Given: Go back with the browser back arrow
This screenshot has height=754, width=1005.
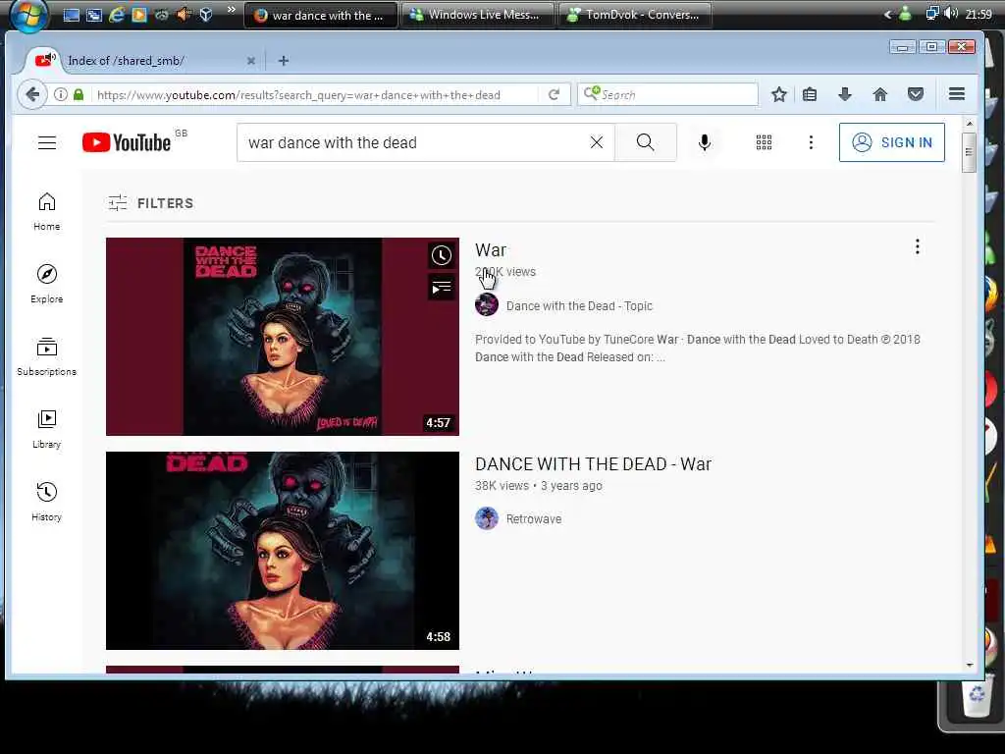Looking at the screenshot, I should [32, 95].
